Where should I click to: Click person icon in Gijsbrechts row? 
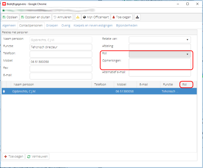(x=4, y=91)
